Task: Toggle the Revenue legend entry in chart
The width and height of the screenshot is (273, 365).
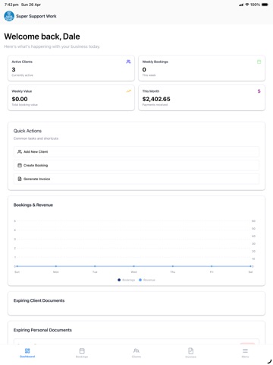Action: (x=147, y=280)
